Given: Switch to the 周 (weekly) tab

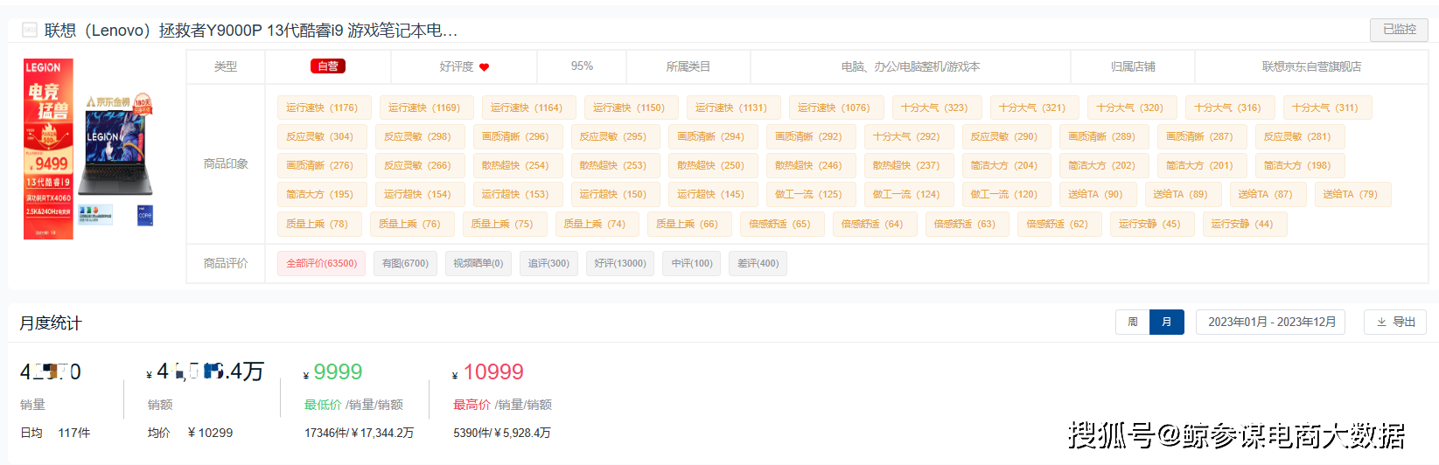Looking at the screenshot, I should tap(1132, 323).
